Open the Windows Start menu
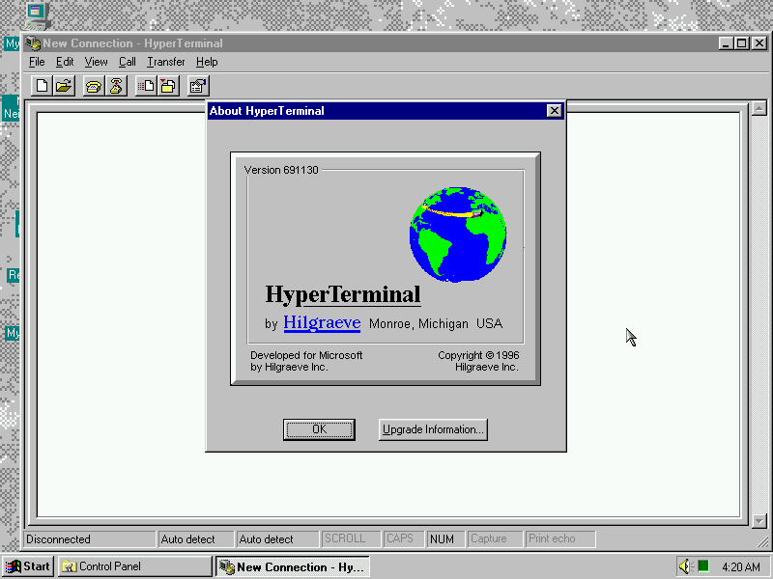Screen dimensions: 773x579 coord(28,566)
